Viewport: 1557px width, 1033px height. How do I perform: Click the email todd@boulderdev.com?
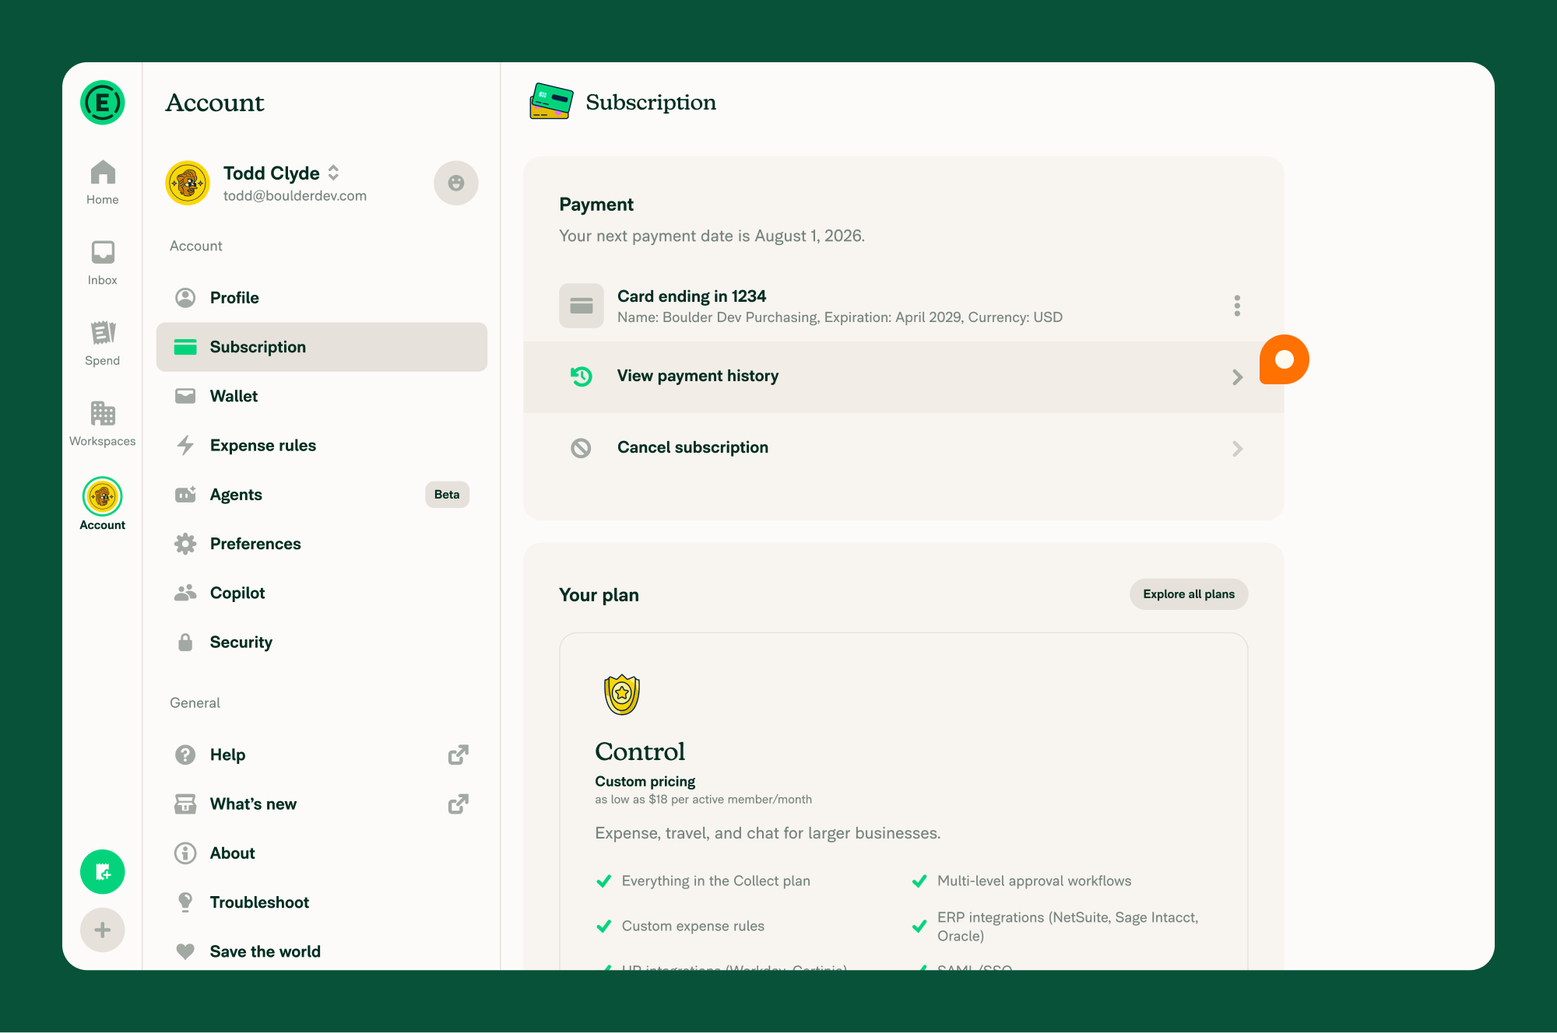[295, 196]
